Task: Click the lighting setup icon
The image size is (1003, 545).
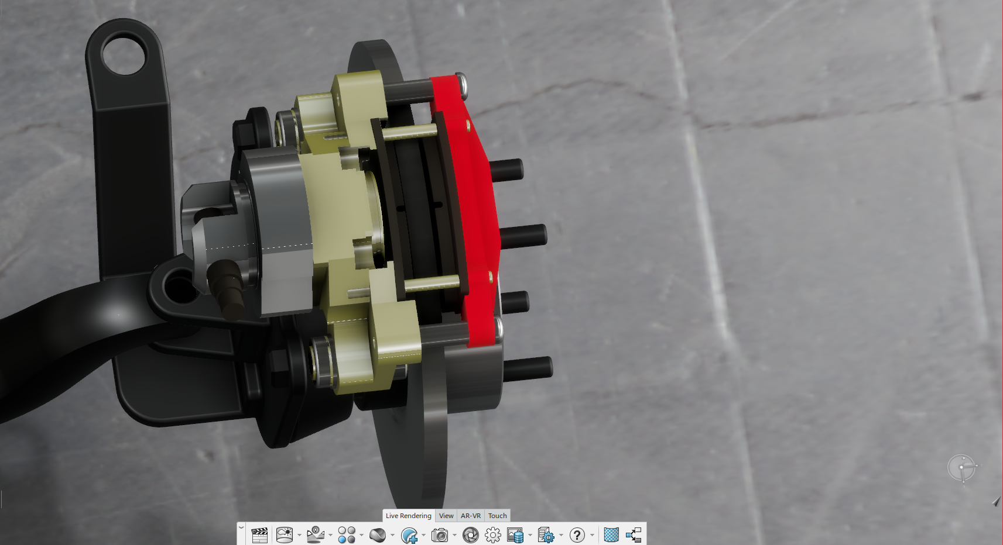Action: [316, 535]
